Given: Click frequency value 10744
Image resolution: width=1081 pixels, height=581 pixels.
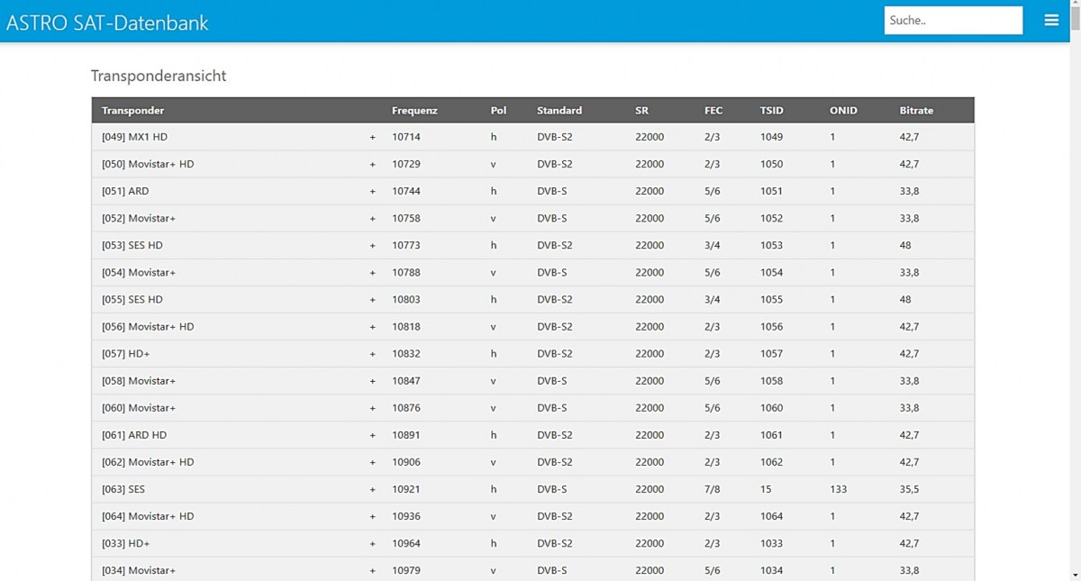Looking at the screenshot, I should (x=406, y=191).
